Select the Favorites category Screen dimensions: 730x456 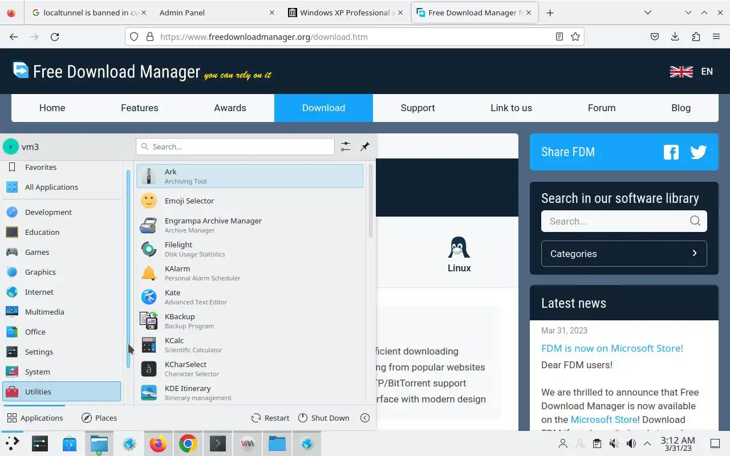point(62,167)
